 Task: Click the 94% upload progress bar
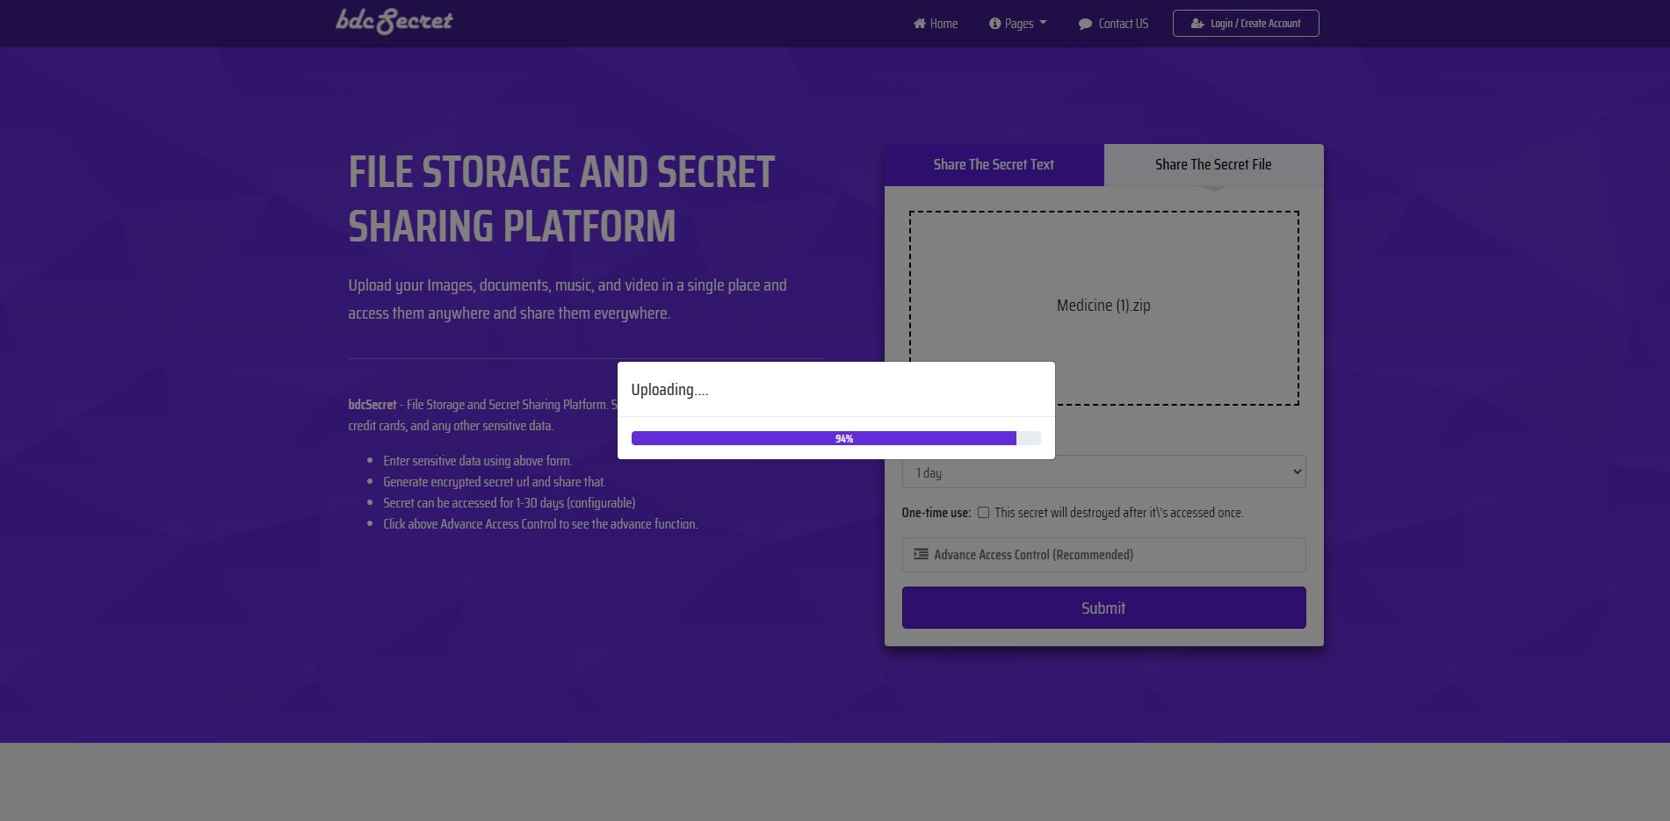pyautogui.click(x=835, y=438)
